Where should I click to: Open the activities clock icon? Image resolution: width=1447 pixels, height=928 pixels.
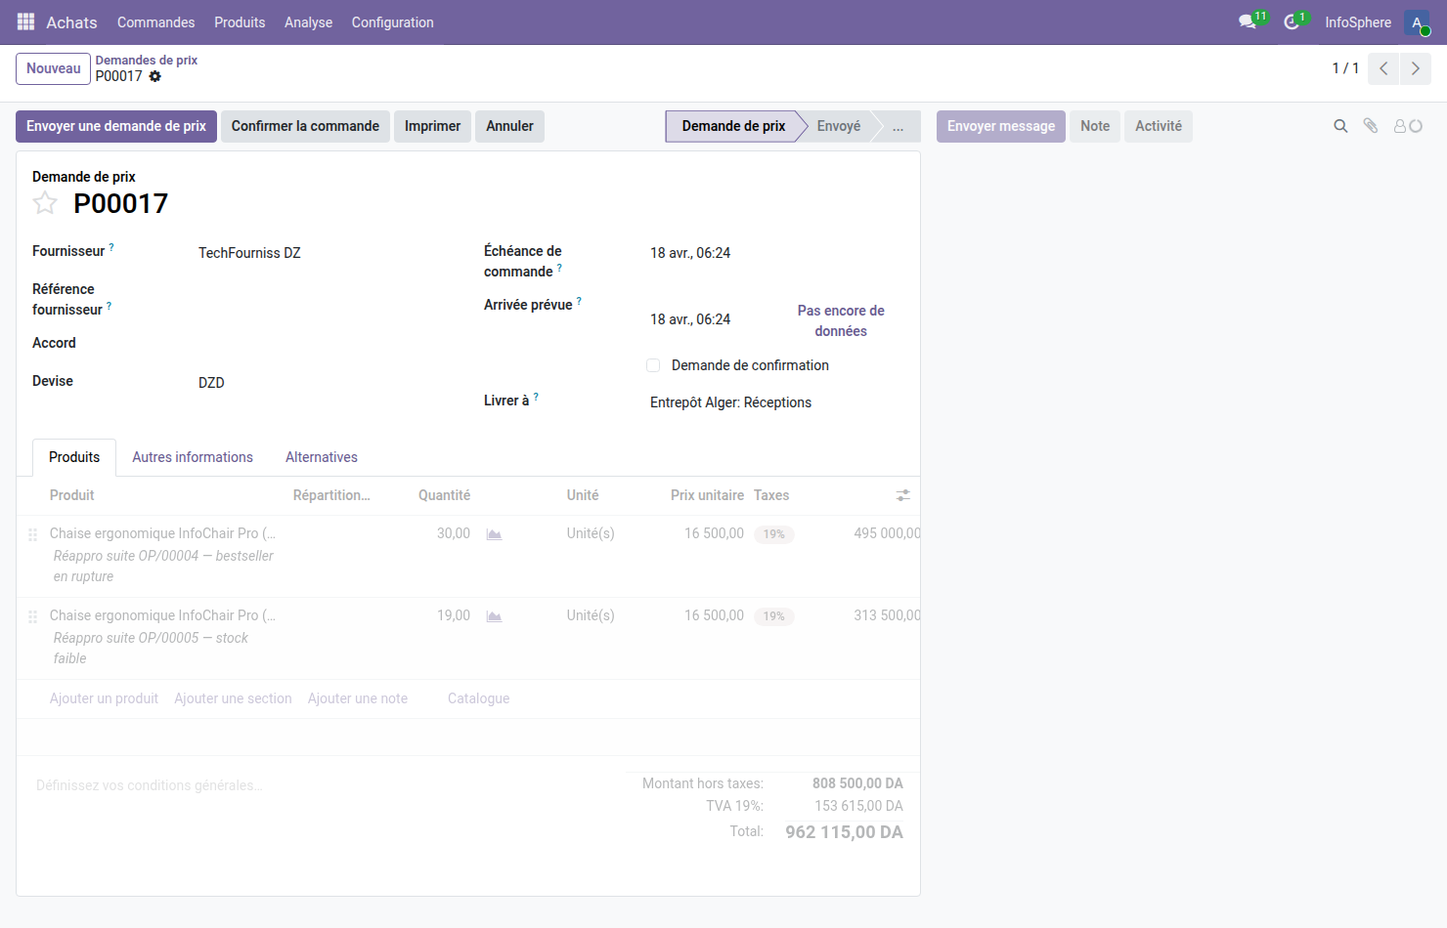pyautogui.click(x=1292, y=21)
